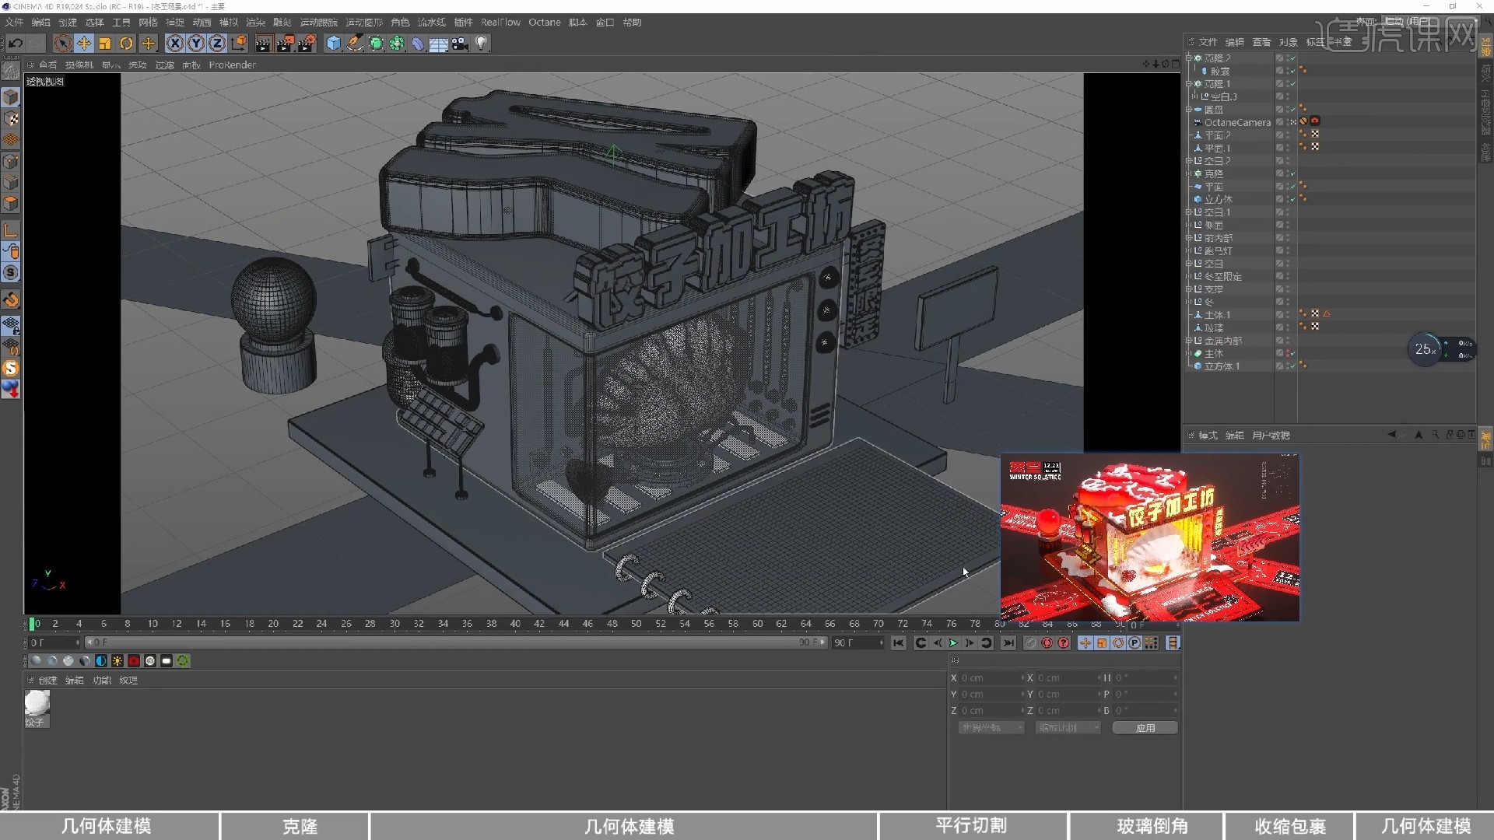Expand the 空白.2 null object

click(x=1188, y=160)
